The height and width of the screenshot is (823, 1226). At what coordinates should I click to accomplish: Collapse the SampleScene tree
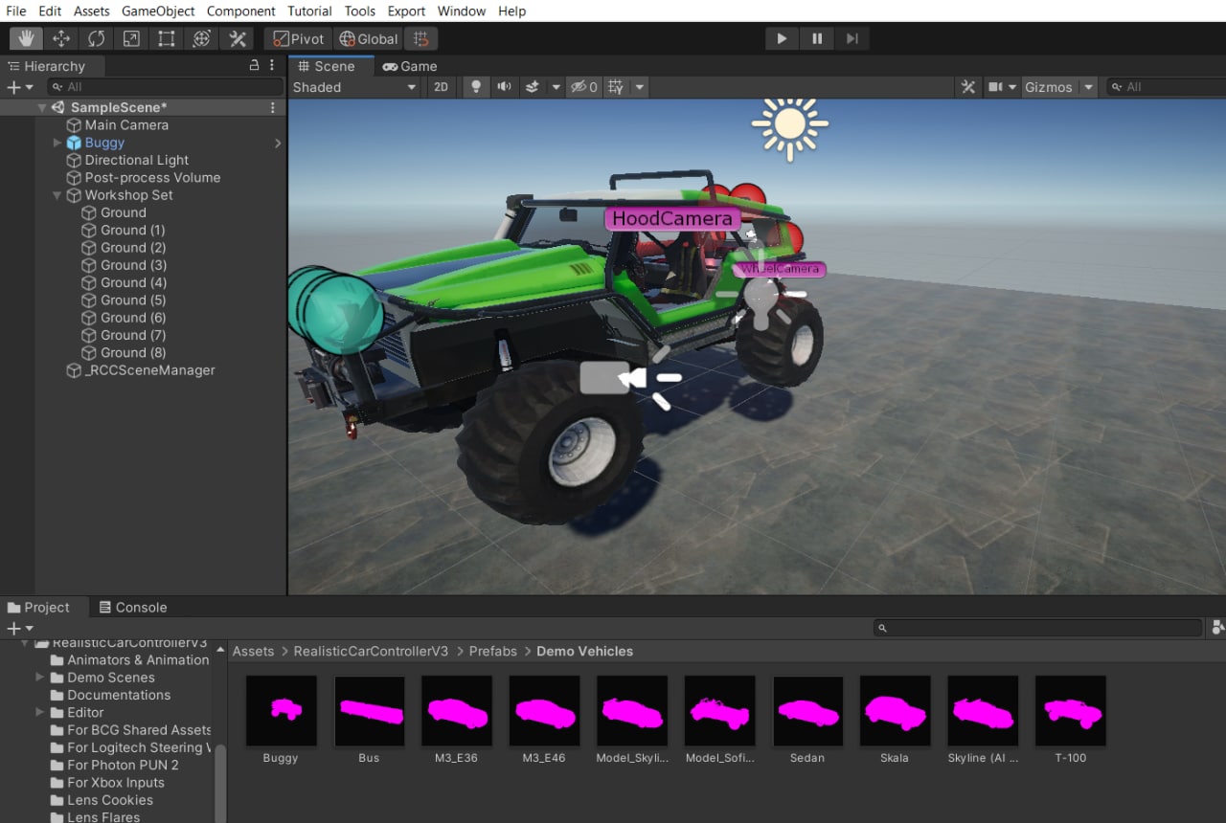coord(41,108)
